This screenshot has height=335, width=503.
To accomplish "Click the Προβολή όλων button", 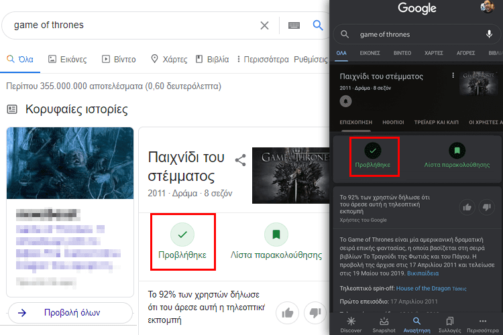I will 70,313.
